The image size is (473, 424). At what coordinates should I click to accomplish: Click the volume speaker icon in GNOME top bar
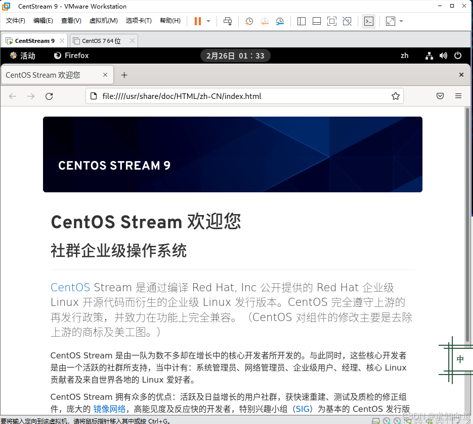point(443,56)
